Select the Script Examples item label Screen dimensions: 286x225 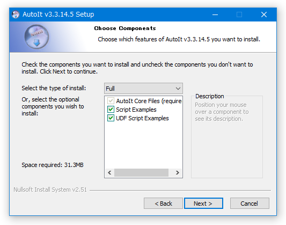click(136, 110)
